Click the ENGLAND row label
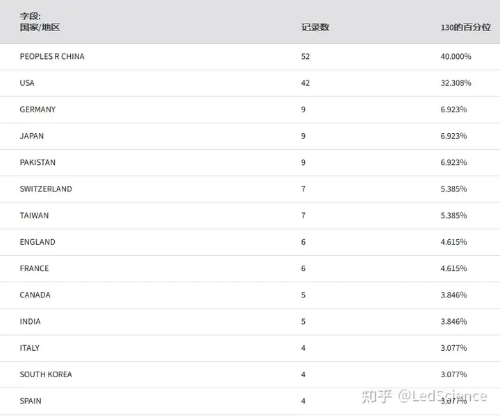500x416 pixels. click(37, 242)
